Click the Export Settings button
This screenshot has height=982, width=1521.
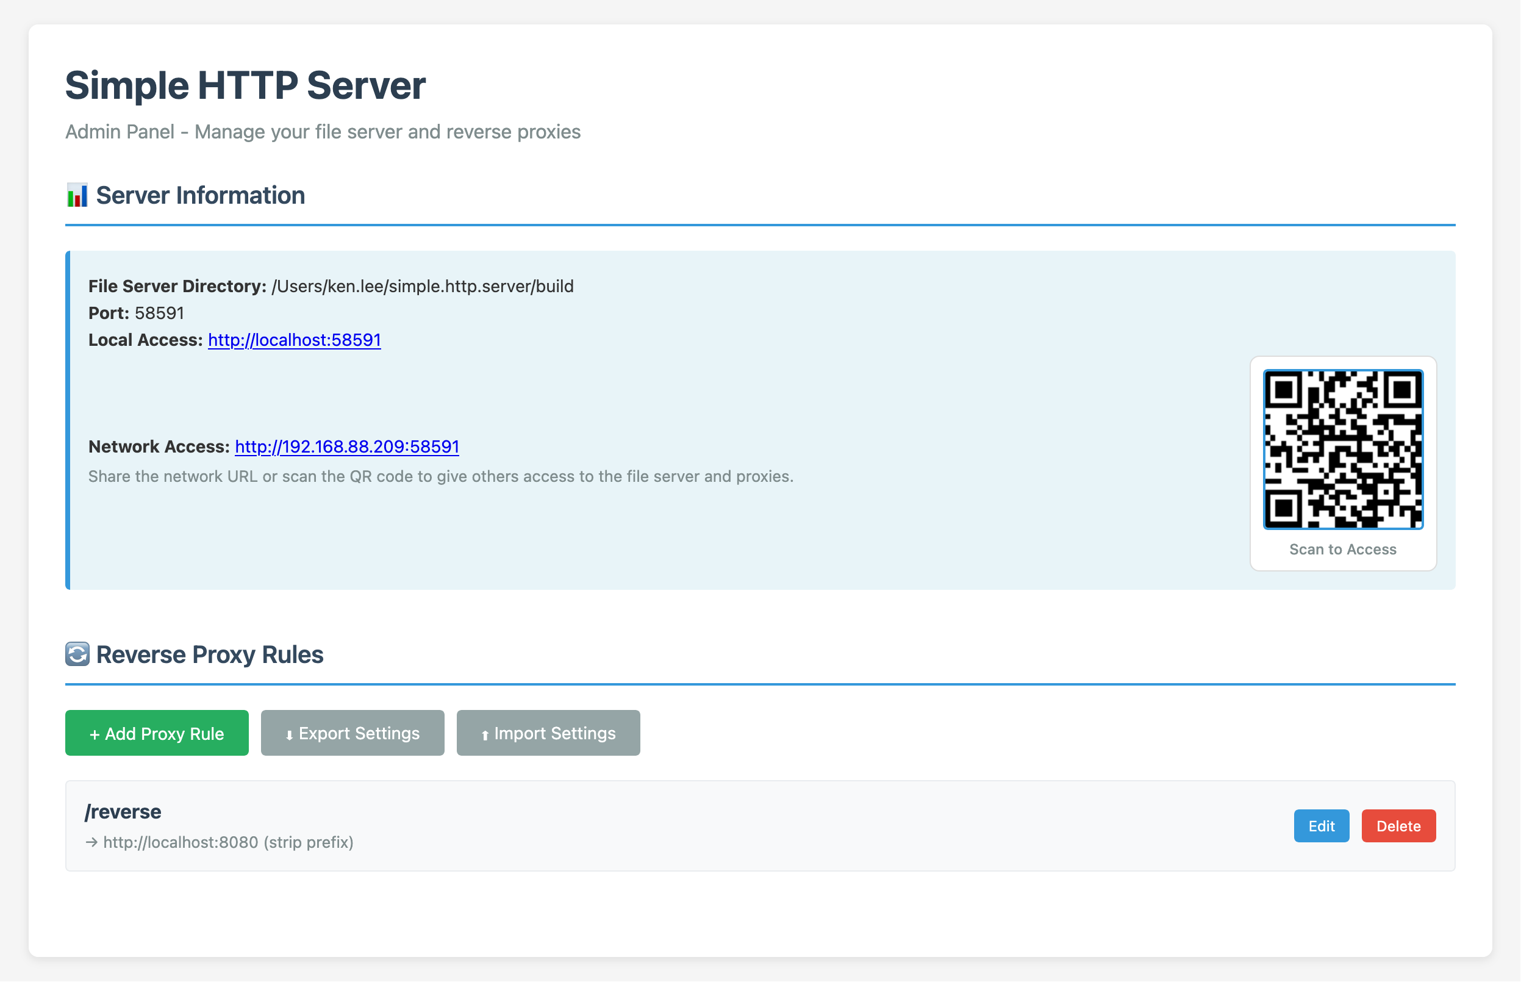click(352, 733)
